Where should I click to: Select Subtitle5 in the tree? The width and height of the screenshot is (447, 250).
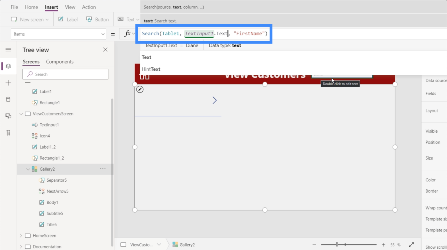click(x=55, y=213)
